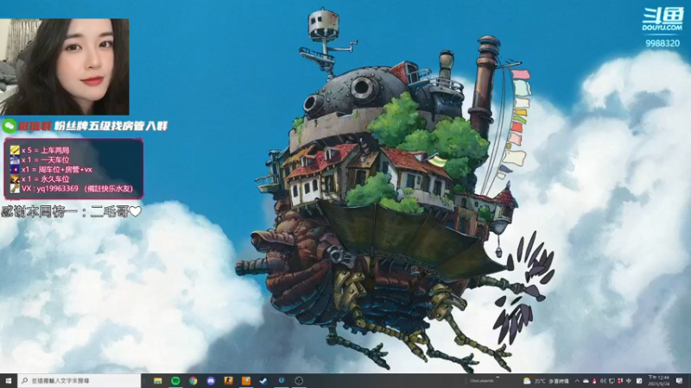Open the network tray icon
The width and height of the screenshot is (691, 388).
click(612, 381)
